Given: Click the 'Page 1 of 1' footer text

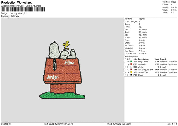Looking at the screenshot, I should (x=172, y=124).
